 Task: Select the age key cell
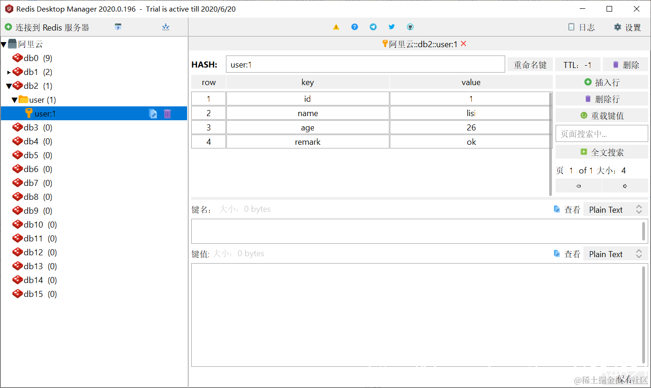(x=307, y=128)
